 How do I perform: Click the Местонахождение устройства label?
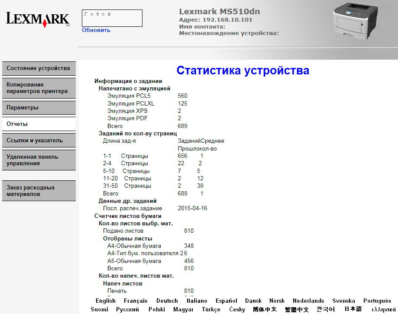coord(229,33)
